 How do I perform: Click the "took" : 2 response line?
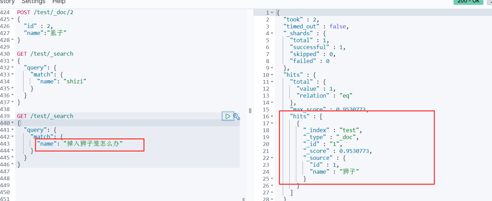click(x=301, y=19)
